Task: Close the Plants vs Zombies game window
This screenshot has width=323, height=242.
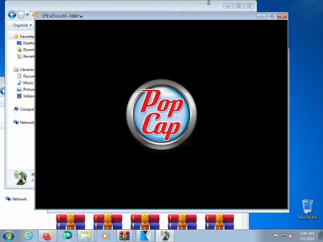Action: pos(282,16)
